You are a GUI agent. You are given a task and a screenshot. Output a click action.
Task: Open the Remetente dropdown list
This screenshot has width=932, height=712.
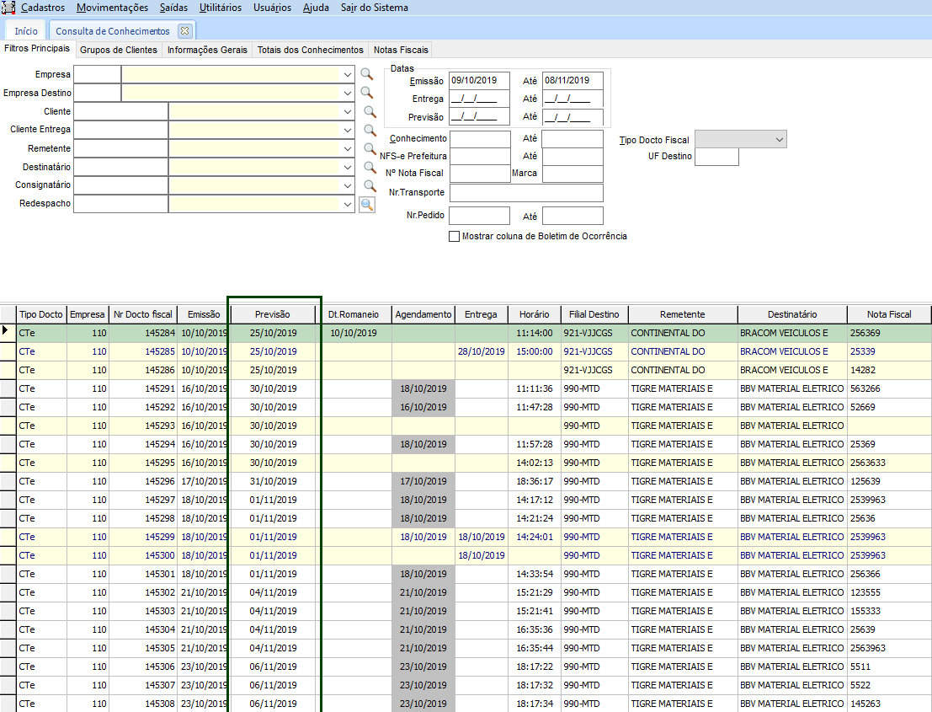pos(348,148)
